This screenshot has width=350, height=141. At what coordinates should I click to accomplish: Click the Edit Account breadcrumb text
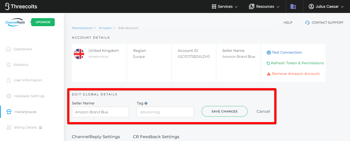click(x=128, y=28)
